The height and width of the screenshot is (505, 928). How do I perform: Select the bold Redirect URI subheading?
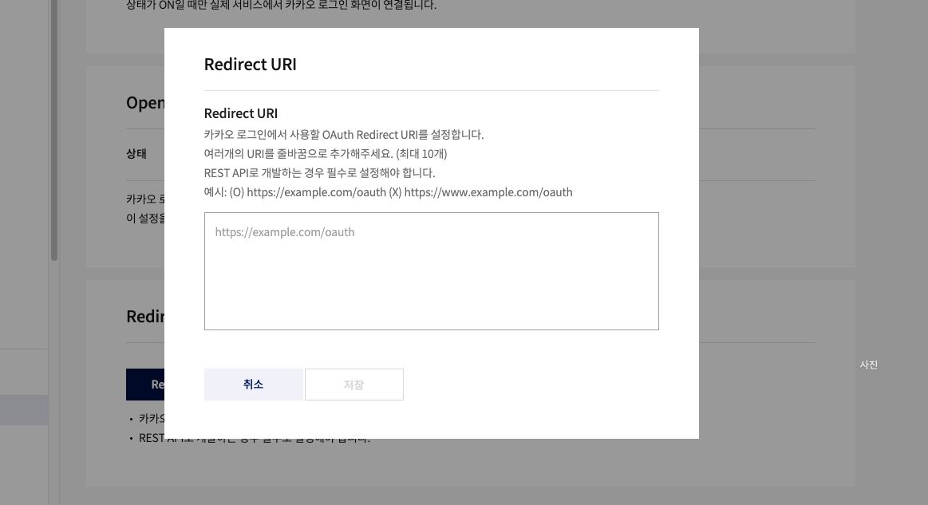(x=241, y=113)
